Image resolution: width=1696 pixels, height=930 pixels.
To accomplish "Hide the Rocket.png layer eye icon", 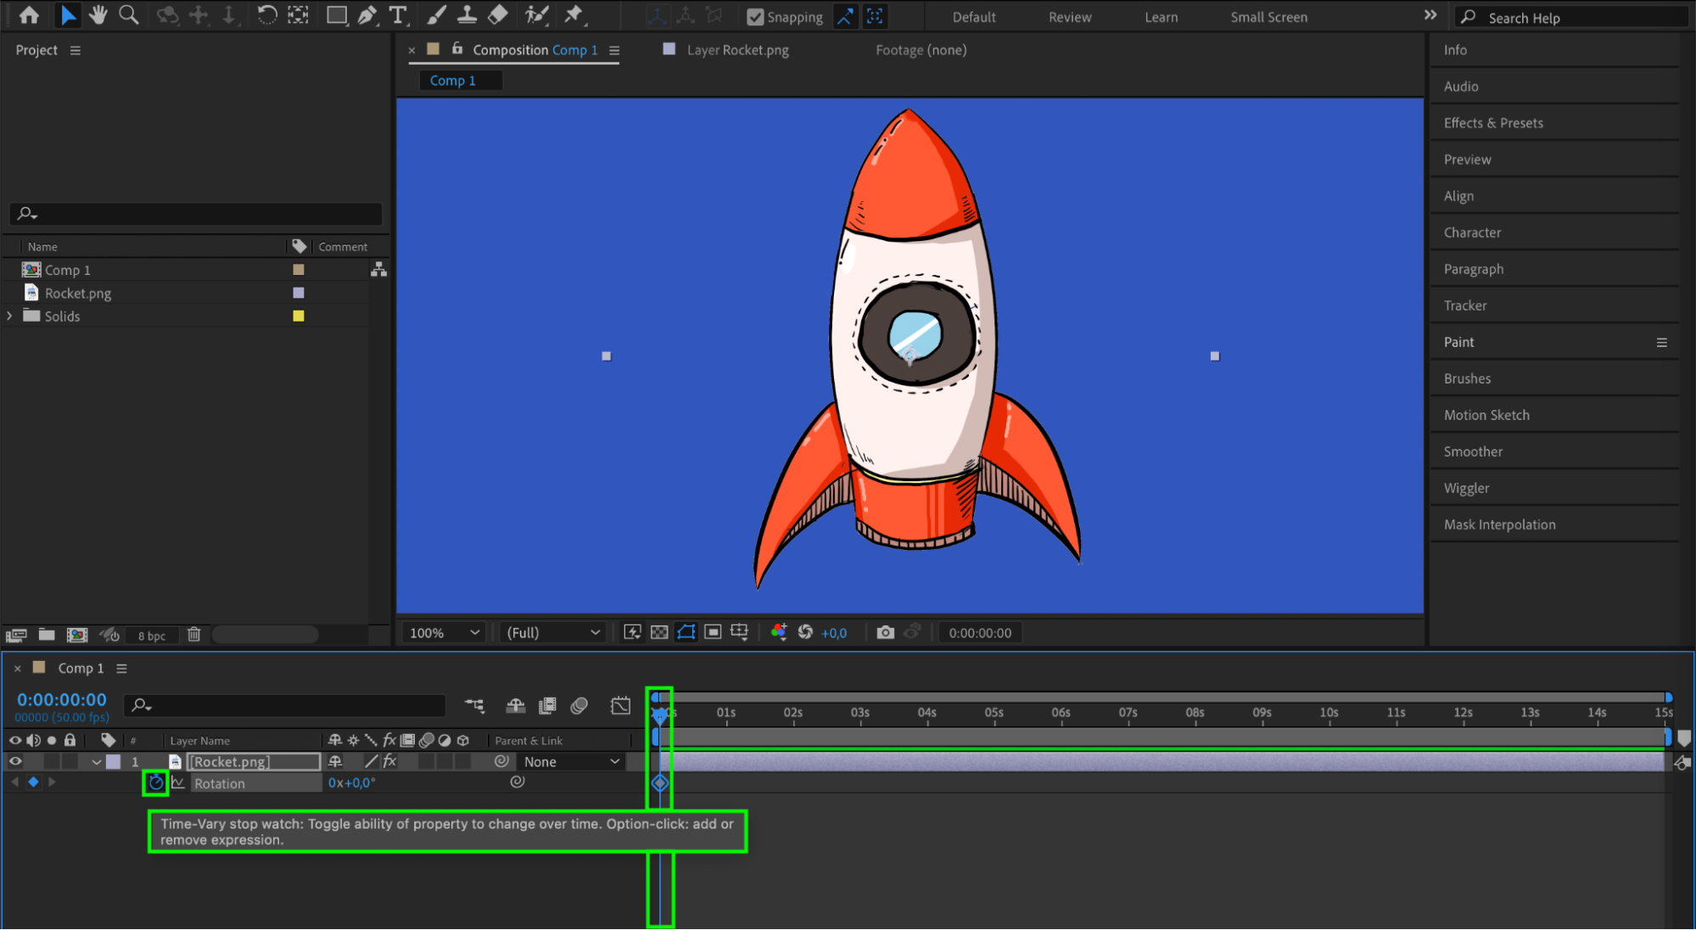I will click(15, 761).
